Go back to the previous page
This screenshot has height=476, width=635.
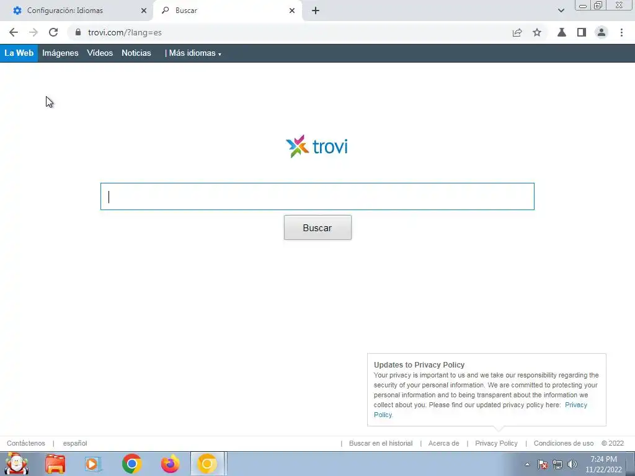[14, 32]
